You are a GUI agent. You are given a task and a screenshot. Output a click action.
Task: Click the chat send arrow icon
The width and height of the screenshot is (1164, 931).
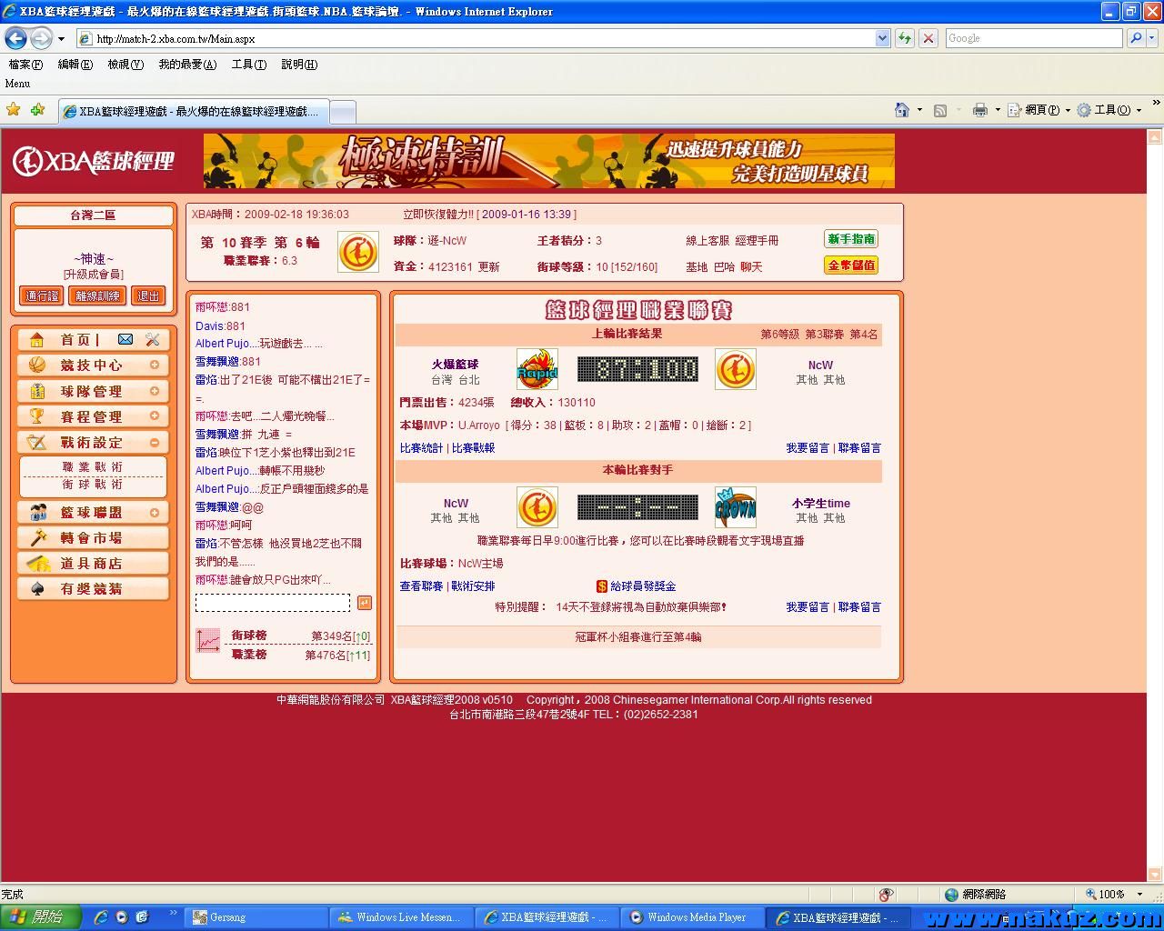(x=364, y=603)
